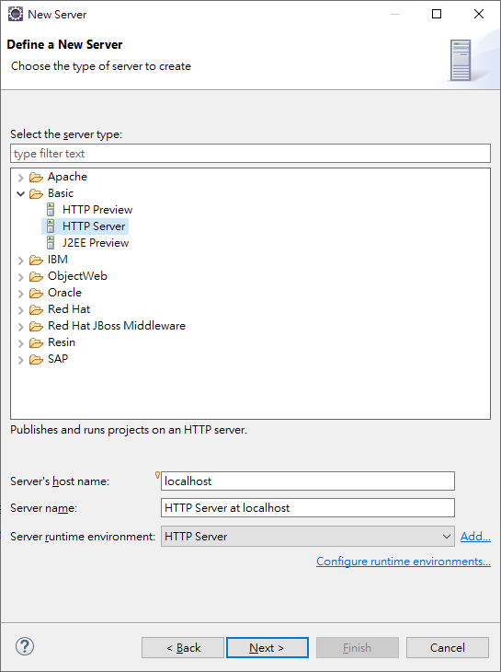This screenshot has height=672, width=501.
Task: Click the Next button
Action: [268, 647]
